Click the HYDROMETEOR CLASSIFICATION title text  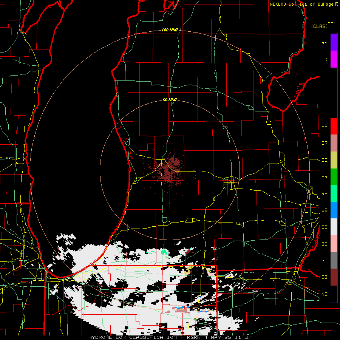point(133,337)
